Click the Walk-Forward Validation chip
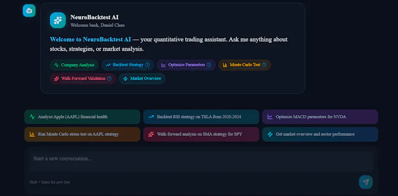 [x=83, y=79]
